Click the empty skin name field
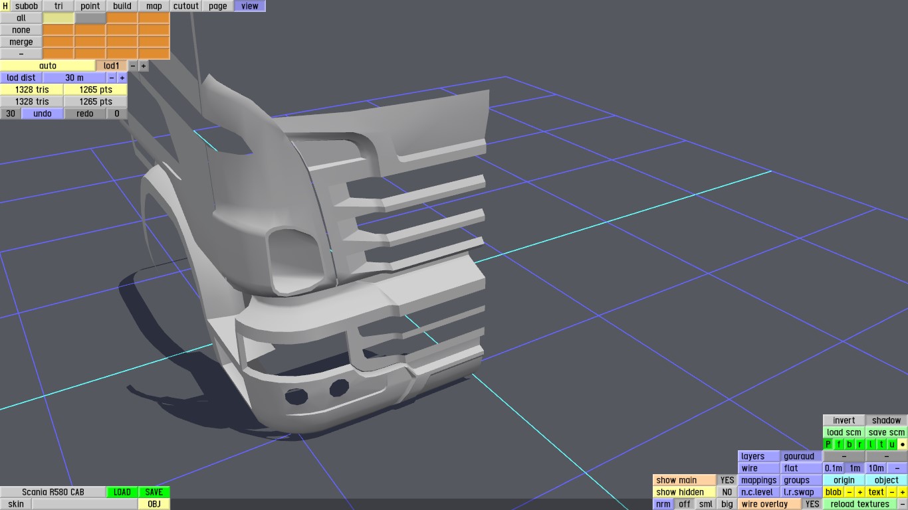The height and width of the screenshot is (510, 908). 85,504
